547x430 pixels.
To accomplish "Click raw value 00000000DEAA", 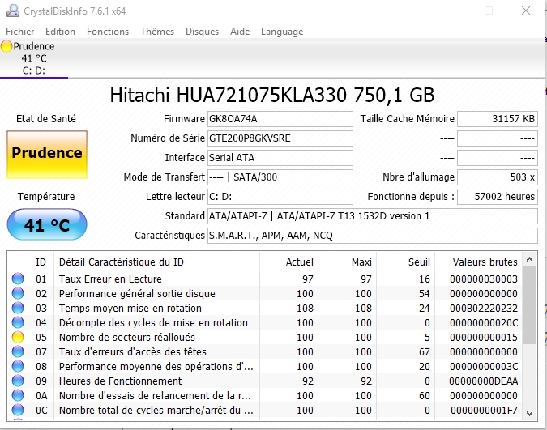I will coord(484,381).
